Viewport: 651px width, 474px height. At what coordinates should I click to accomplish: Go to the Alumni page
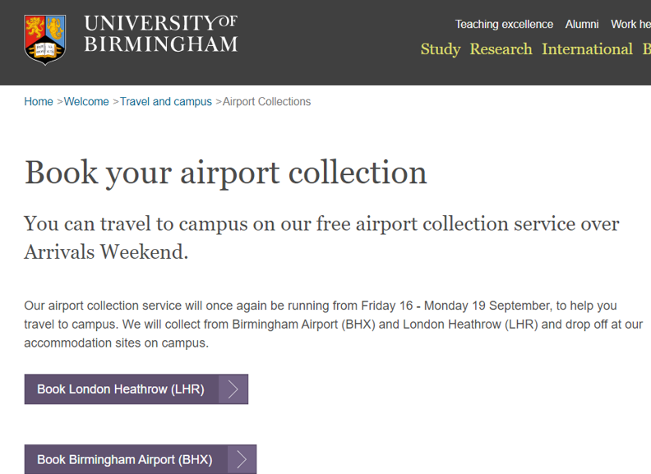(x=582, y=24)
